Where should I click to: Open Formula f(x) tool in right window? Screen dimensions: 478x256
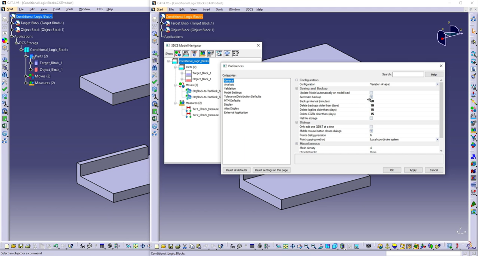tap(232, 246)
